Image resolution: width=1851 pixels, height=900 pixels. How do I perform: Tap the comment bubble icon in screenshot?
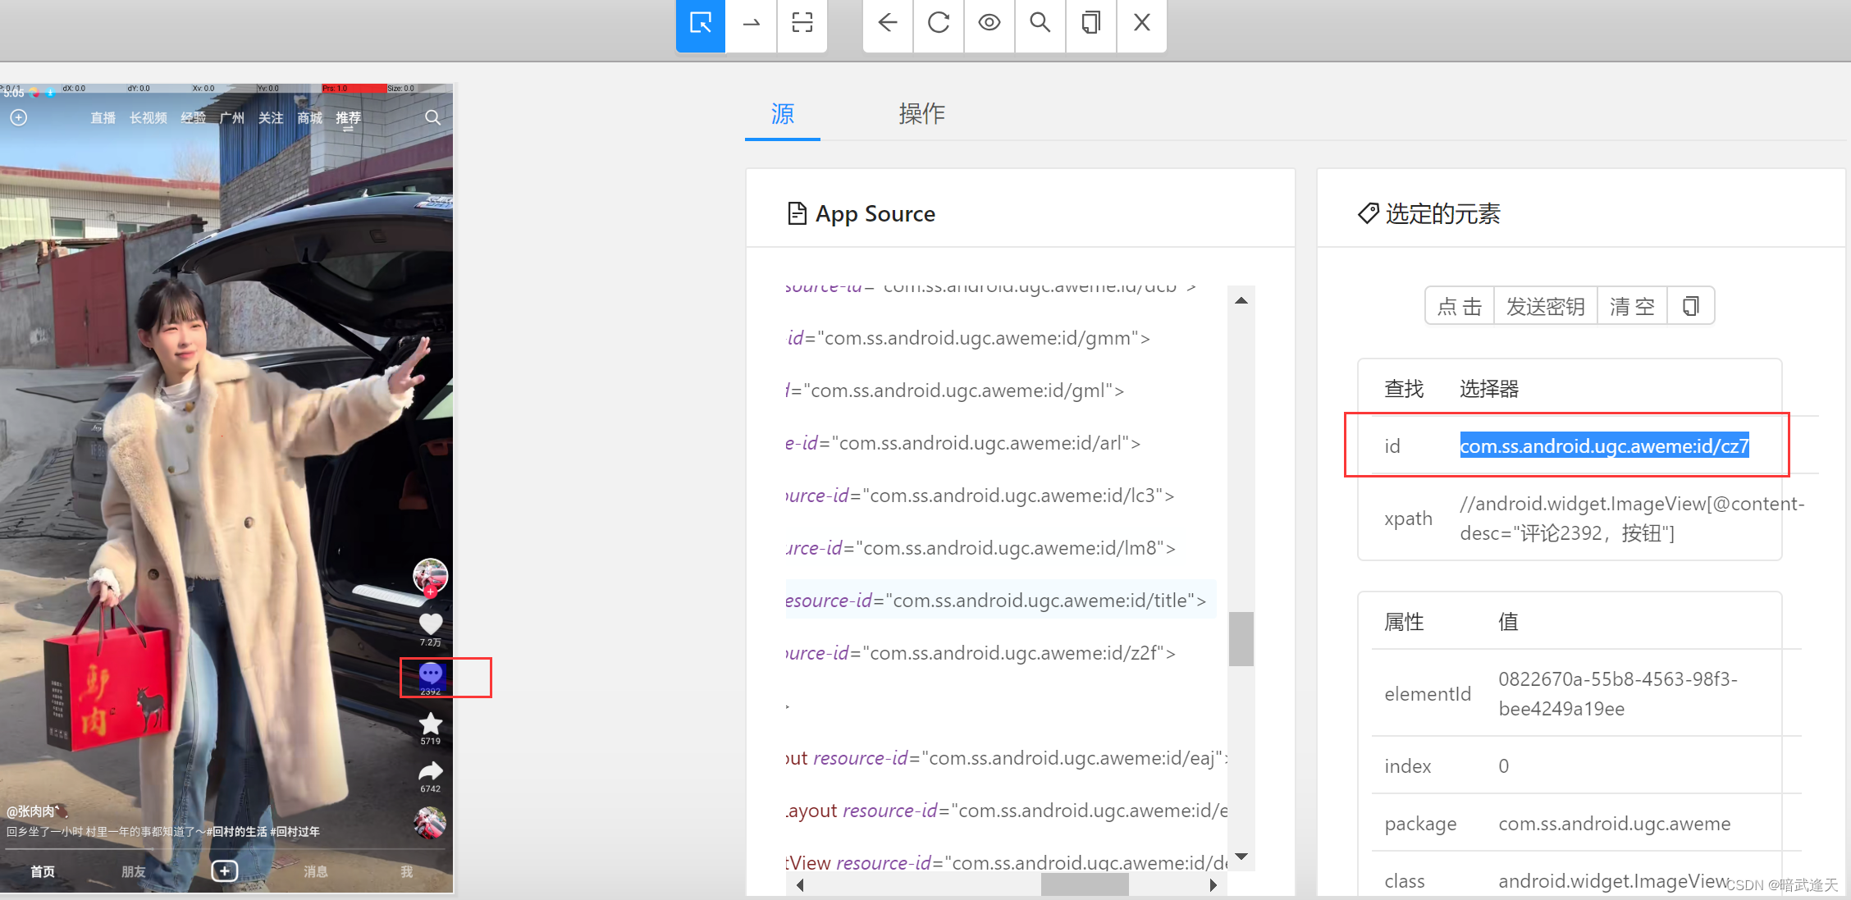431,674
